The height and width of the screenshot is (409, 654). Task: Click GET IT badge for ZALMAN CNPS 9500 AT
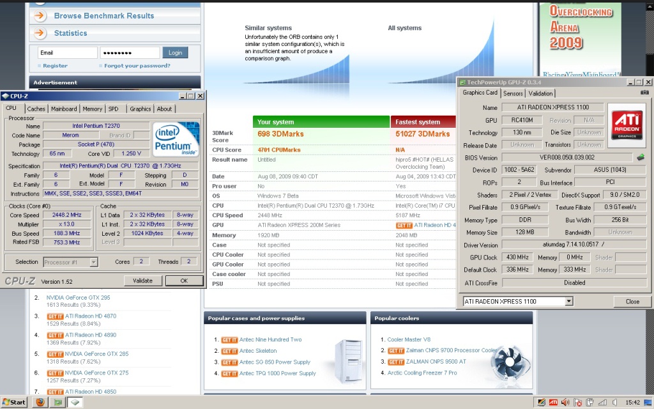coord(396,362)
